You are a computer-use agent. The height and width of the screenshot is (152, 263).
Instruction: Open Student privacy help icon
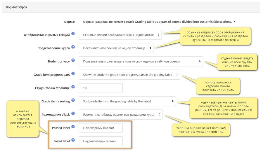(73, 60)
